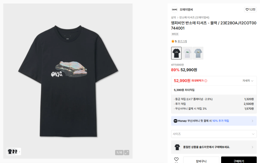
Task: Toggle wishlist heart beside 장바구니
Action: [176, 159]
